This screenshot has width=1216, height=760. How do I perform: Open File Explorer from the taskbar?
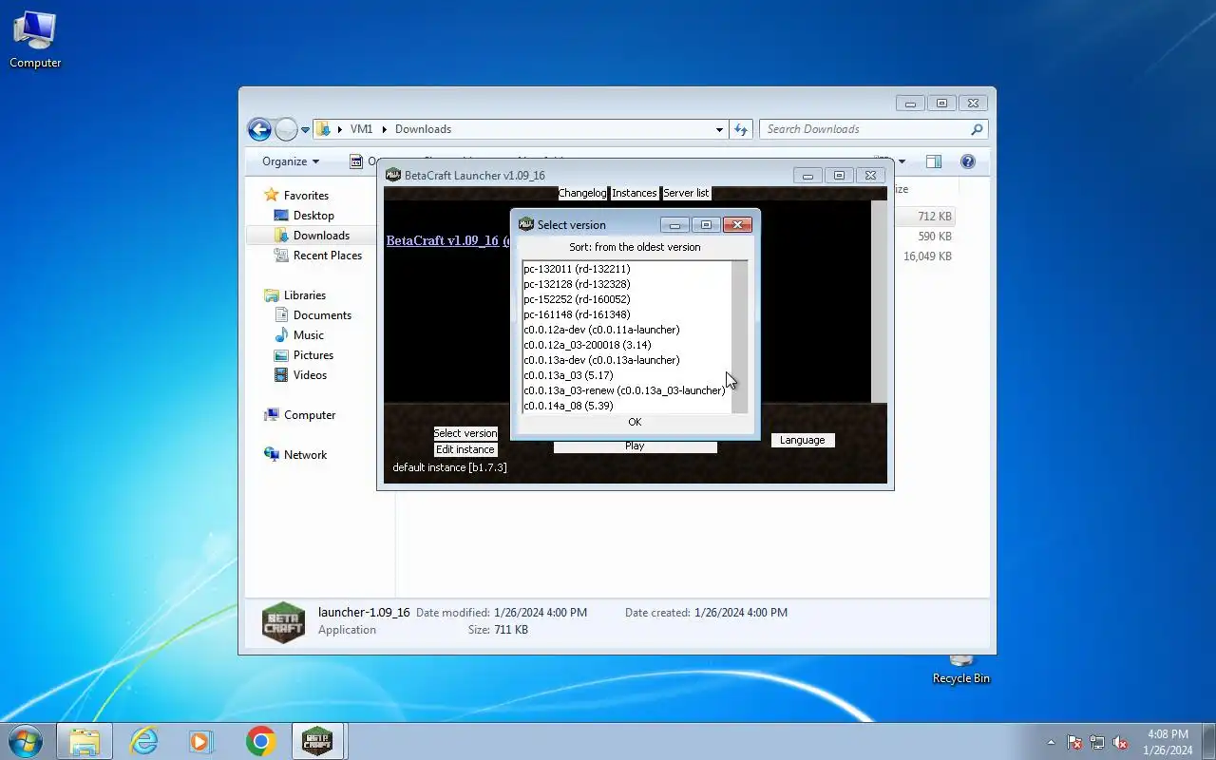coord(85,741)
